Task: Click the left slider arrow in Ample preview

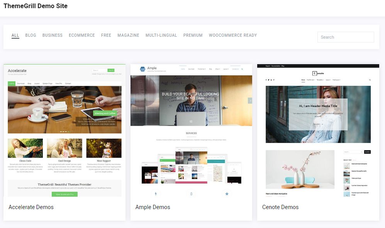Action: (x=132, y=100)
